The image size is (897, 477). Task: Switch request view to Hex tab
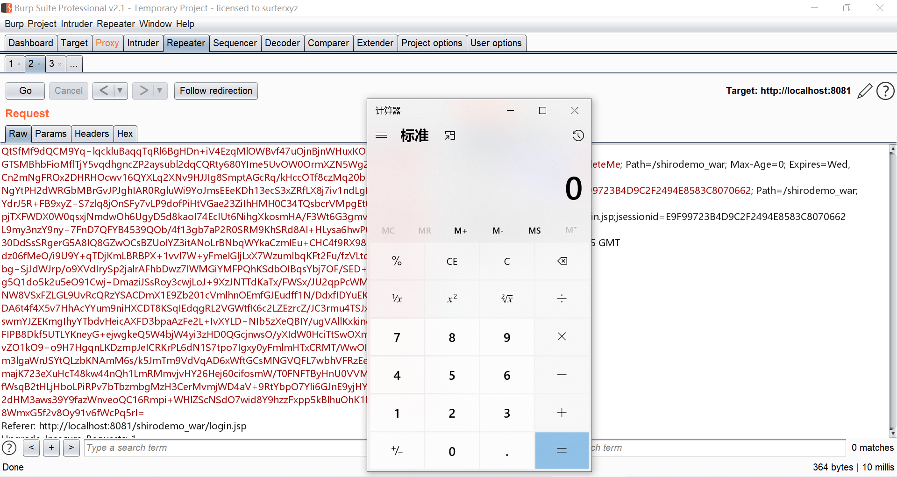pos(125,134)
